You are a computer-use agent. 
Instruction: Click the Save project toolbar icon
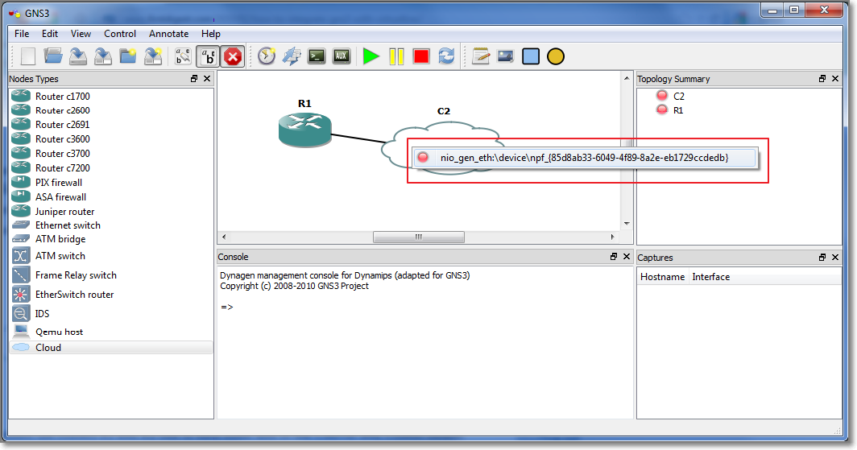pos(78,56)
